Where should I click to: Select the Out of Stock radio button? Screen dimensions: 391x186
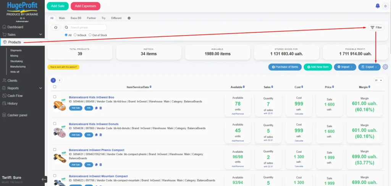(x=90, y=35)
